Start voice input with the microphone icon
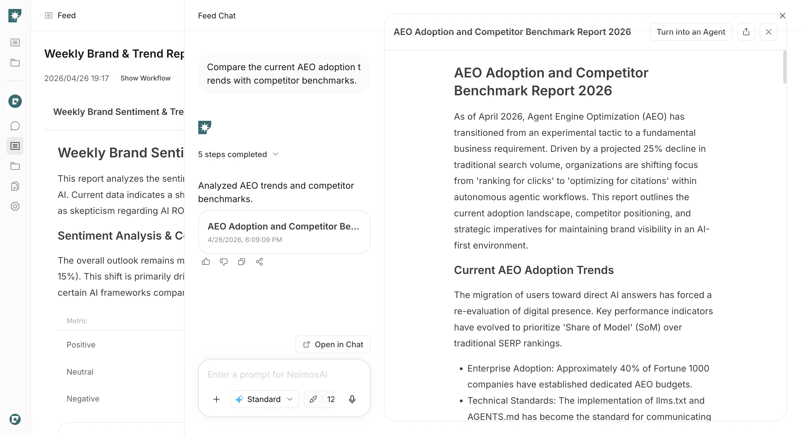The width and height of the screenshot is (805, 435). click(x=352, y=399)
